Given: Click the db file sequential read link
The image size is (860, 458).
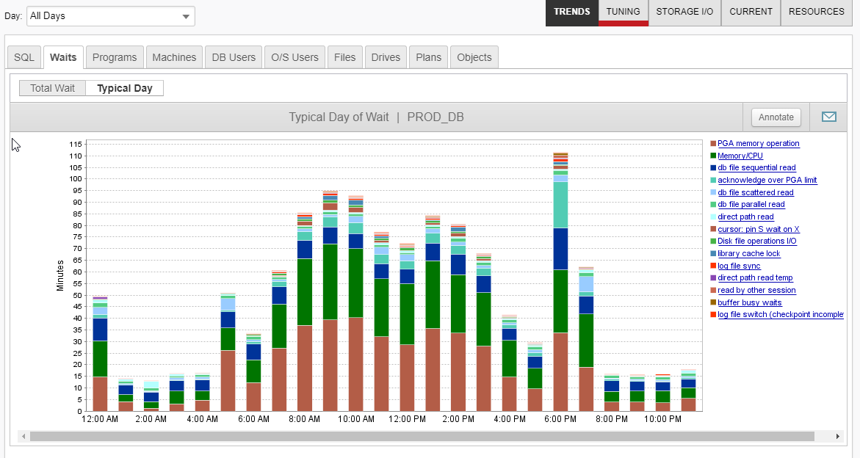Looking at the screenshot, I should point(757,167).
